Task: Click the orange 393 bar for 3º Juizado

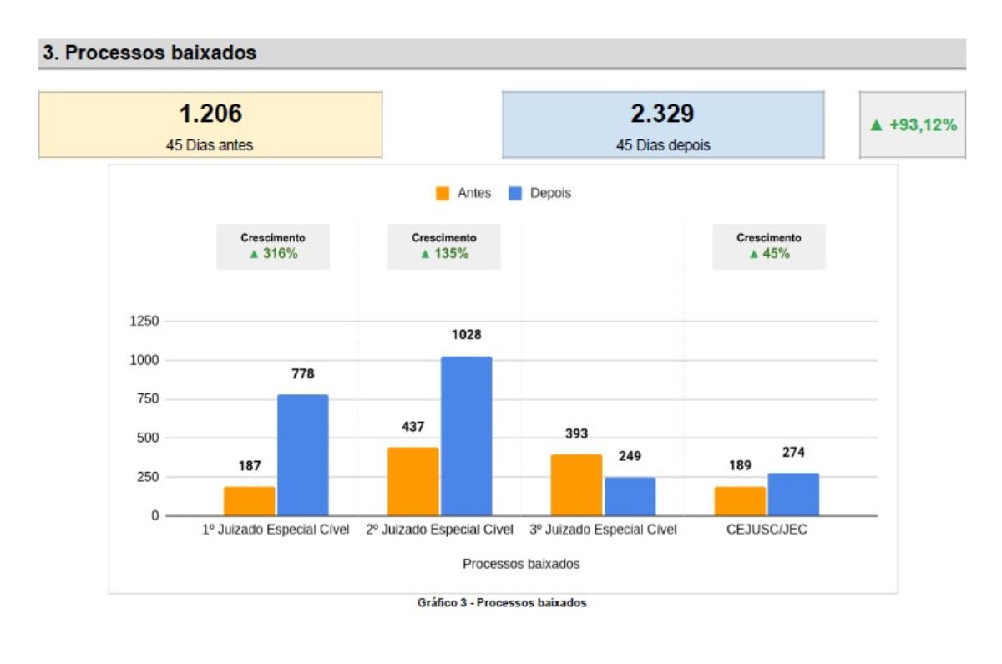Action: coord(576,485)
